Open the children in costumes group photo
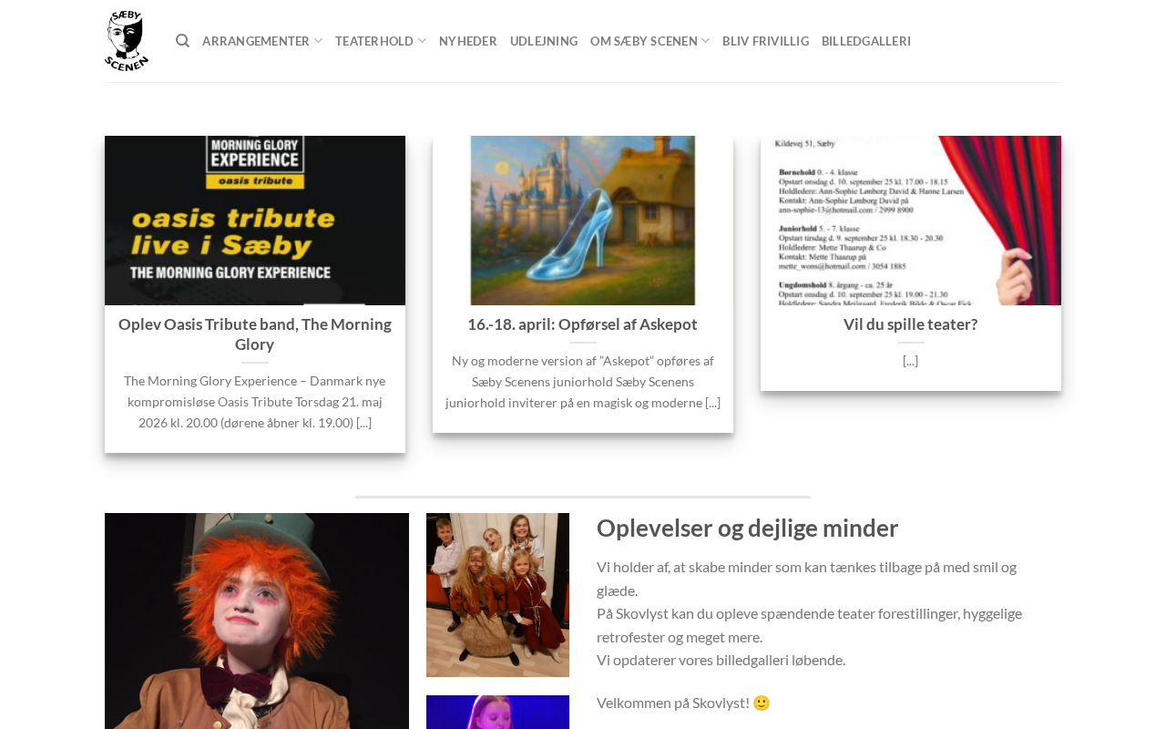1166x729 pixels. 497,595
